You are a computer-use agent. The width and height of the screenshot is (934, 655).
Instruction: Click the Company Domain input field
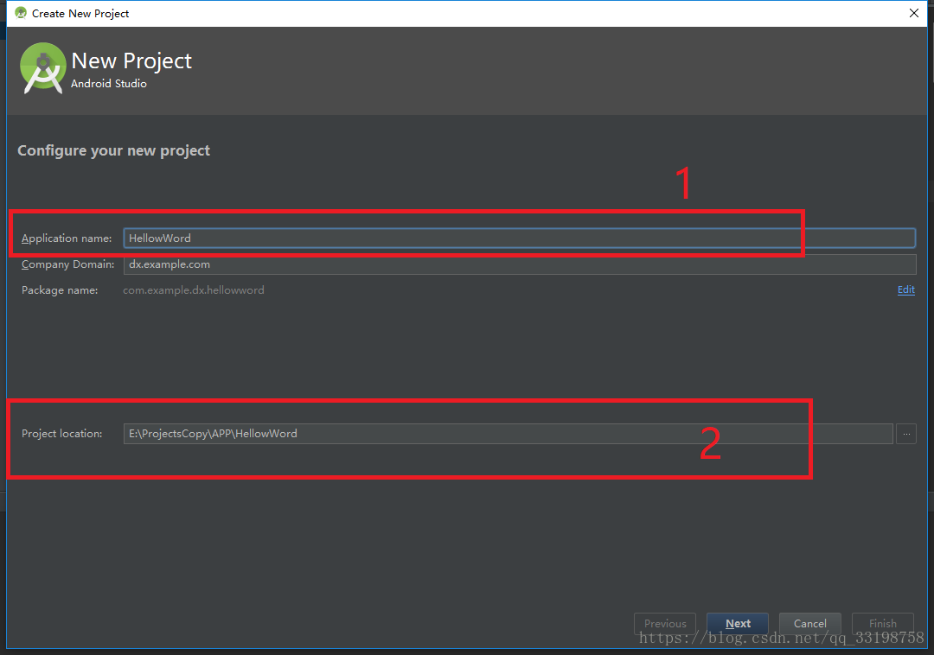point(520,264)
